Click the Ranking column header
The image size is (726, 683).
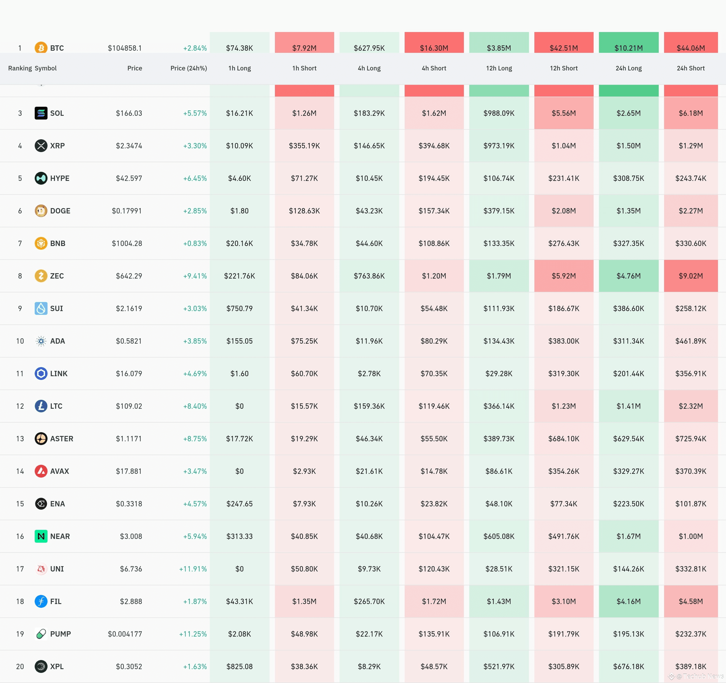click(20, 68)
